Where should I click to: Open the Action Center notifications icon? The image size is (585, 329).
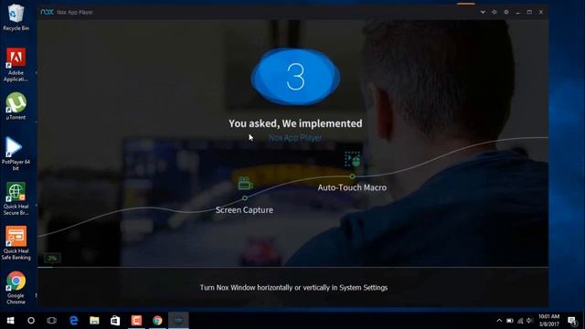pos(572,321)
